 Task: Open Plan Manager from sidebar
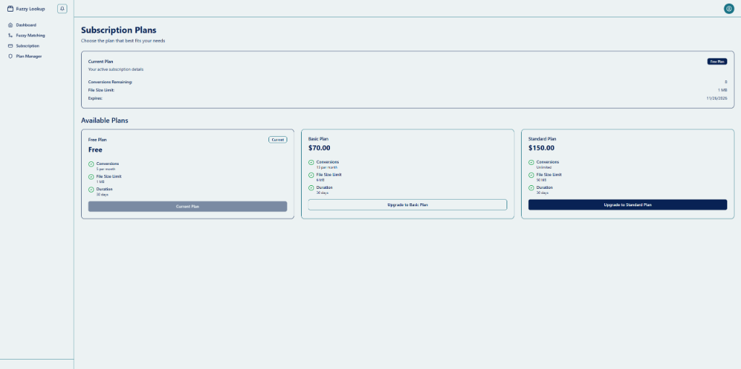click(29, 56)
